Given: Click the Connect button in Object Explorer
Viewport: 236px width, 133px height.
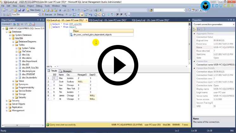Looking at the screenshot, I should pos(6,24).
